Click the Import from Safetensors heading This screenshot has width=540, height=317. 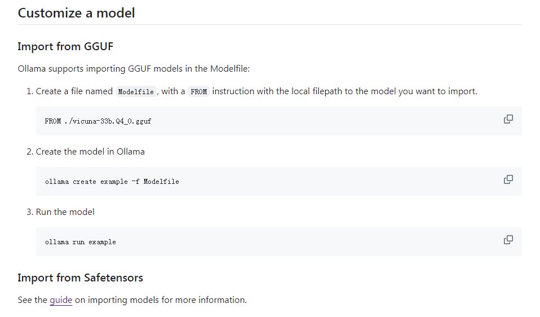80,278
